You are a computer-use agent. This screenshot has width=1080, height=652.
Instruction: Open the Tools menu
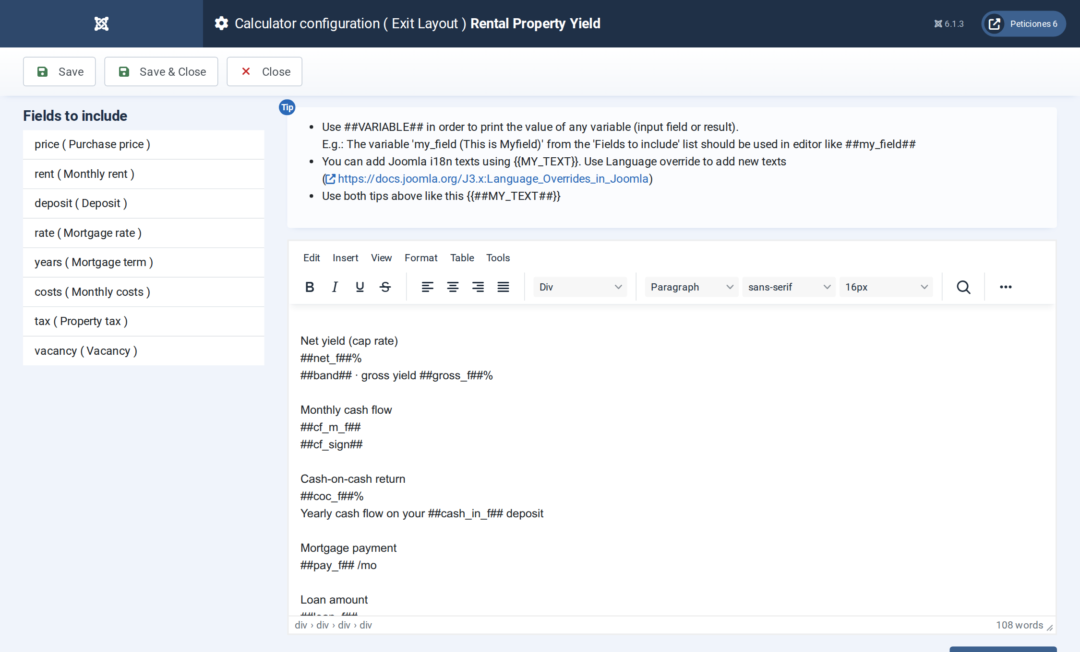(x=498, y=258)
